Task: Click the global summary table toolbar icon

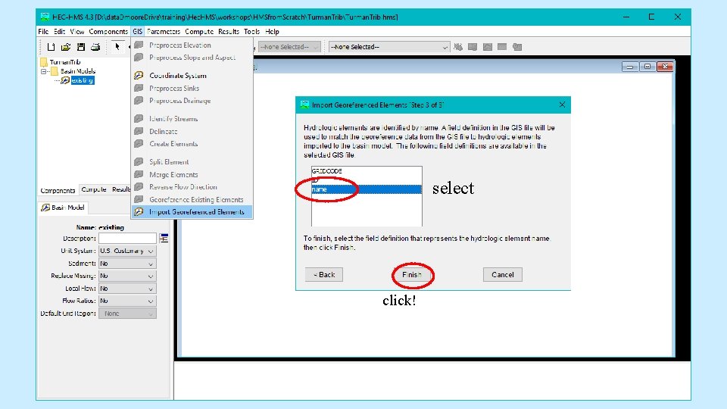Action: (x=473, y=47)
